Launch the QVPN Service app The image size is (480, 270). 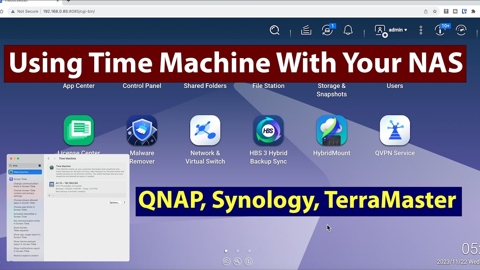pyautogui.click(x=395, y=130)
